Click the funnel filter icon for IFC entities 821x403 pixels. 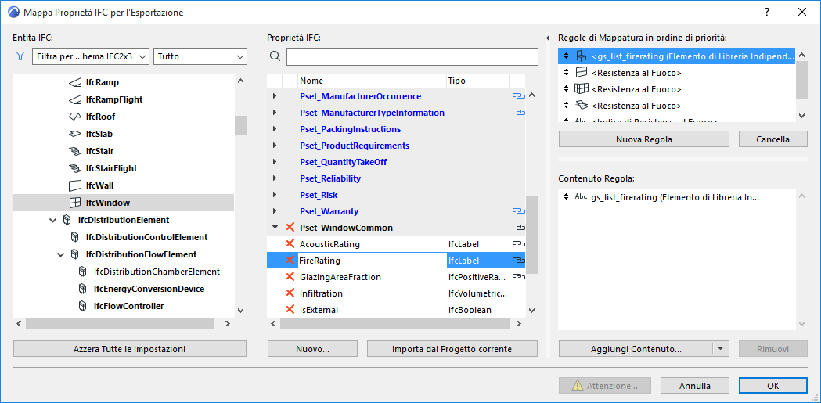click(20, 56)
